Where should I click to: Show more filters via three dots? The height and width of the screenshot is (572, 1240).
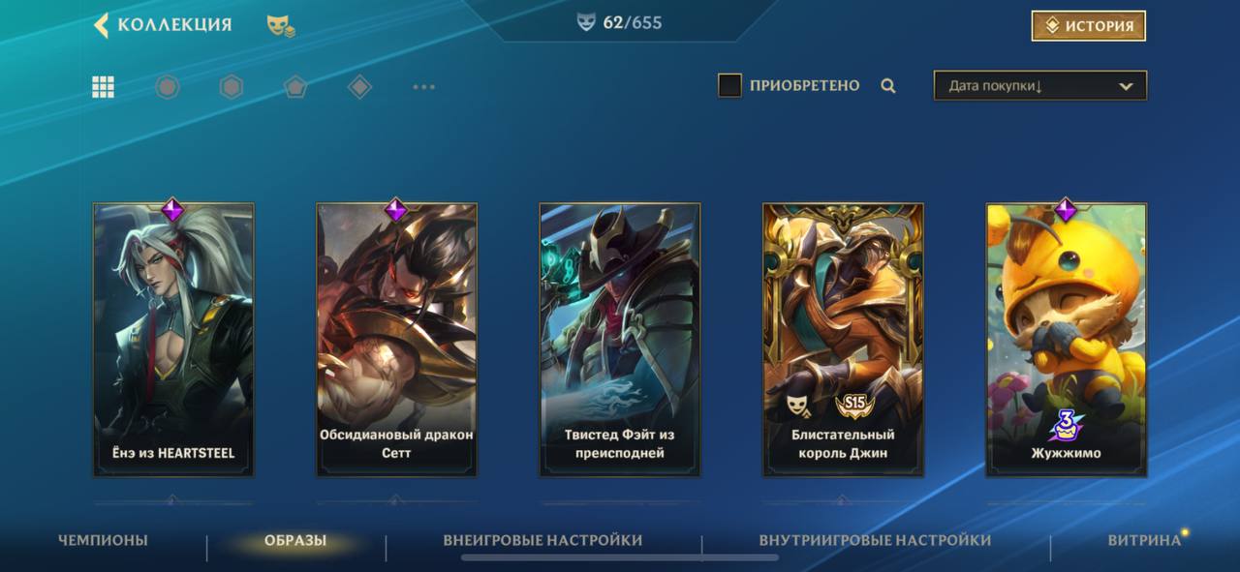coord(423,87)
